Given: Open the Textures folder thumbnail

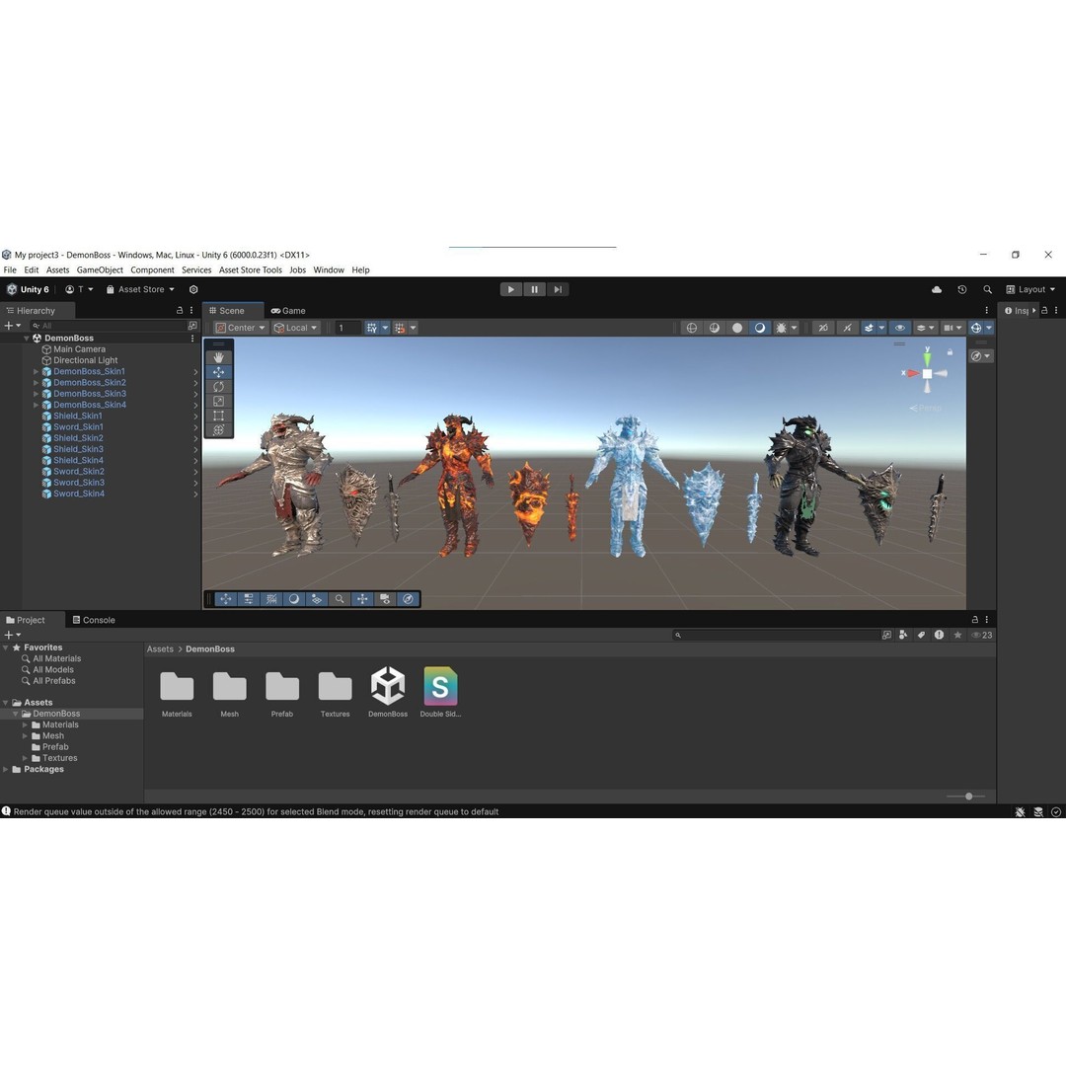Looking at the screenshot, I should [x=336, y=692].
